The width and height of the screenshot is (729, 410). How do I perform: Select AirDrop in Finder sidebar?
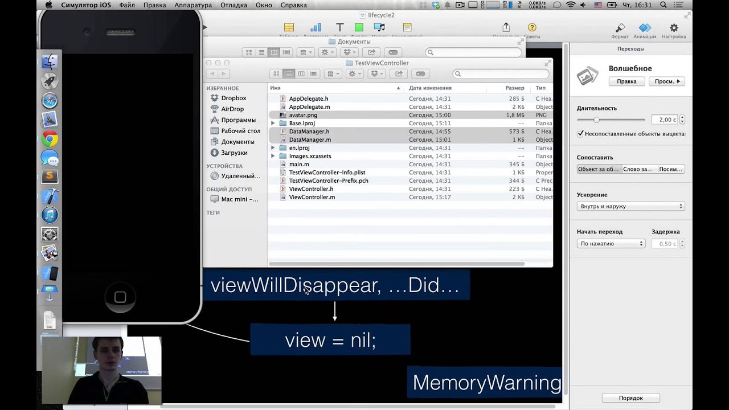(x=232, y=109)
